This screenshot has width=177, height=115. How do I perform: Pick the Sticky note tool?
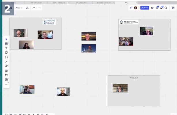click(6, 53)
